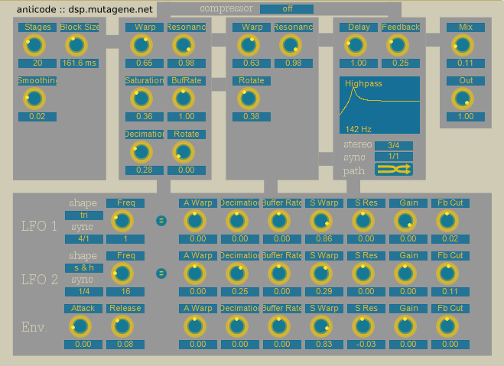Image resolution: width=504 pixels, height=366 pixels.
Task: Click LFO 1 Fb Cut knob above 0.02
Action: [x=447, y=221]
